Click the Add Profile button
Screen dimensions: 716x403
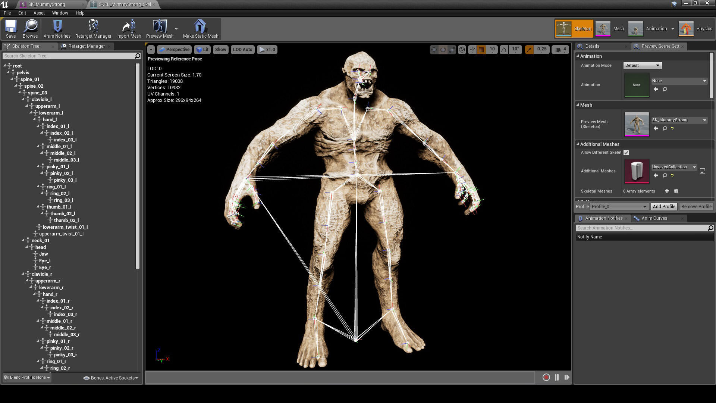coord(664,207)
